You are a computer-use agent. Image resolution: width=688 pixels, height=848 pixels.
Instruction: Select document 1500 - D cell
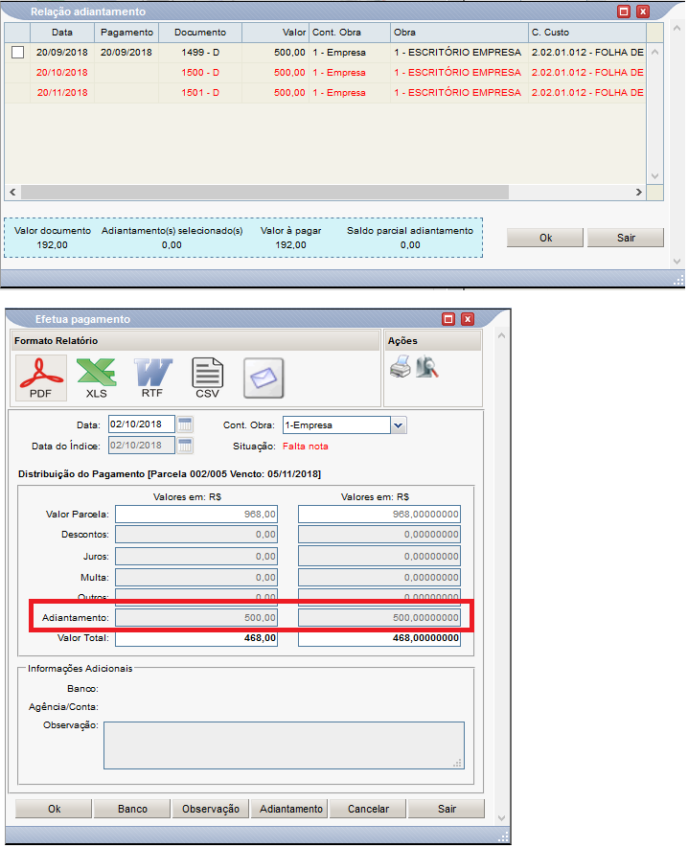click(x=200, y=73)
